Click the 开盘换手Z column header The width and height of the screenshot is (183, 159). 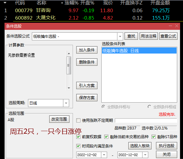(x=131, y=3)
